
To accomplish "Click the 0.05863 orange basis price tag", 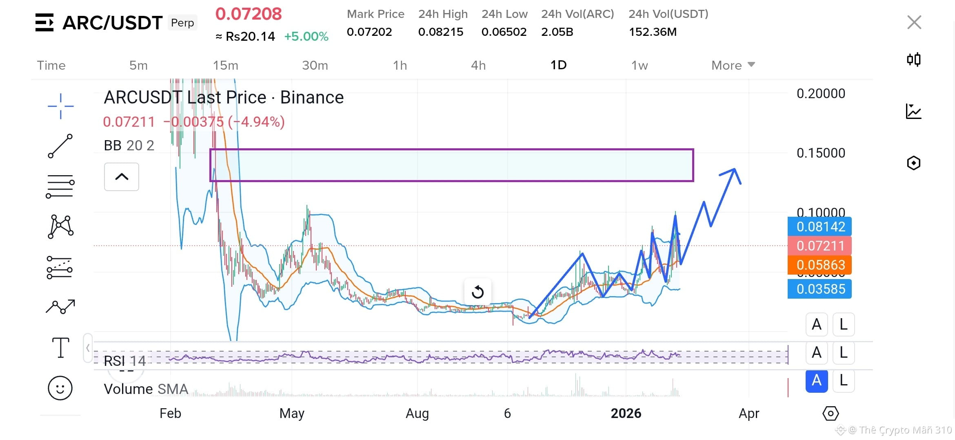I will pos(820,265).
